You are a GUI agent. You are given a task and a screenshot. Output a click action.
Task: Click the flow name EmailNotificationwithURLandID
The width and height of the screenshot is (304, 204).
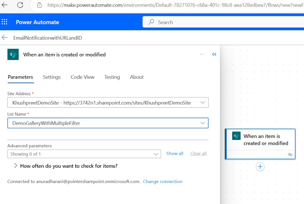tap(48, 38)
